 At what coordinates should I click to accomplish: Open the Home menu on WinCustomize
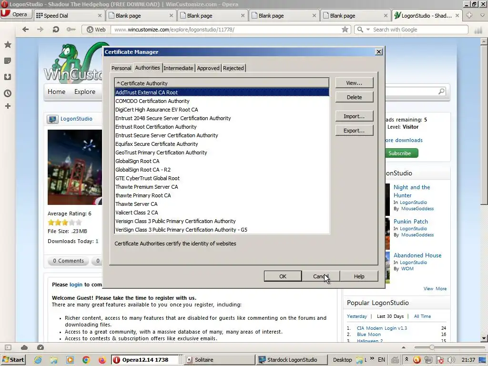pos(56,92)
